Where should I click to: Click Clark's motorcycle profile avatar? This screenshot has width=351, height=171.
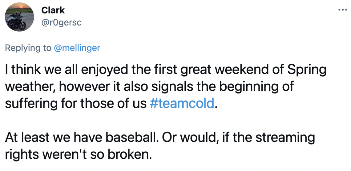tap(19, 17)
